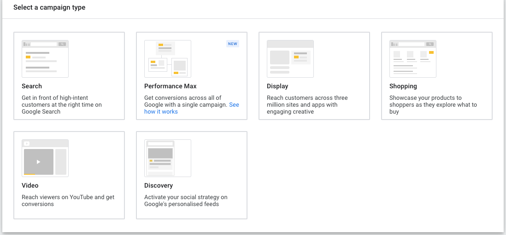Viewport: 506px width, 235px height.
Task: Click the Display campaign illustration icon
Action: pyautogui.click(x=290, y=58)
